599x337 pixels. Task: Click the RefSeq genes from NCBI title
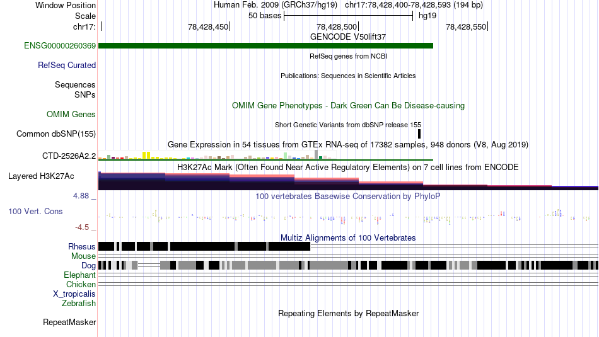[348, 57]
